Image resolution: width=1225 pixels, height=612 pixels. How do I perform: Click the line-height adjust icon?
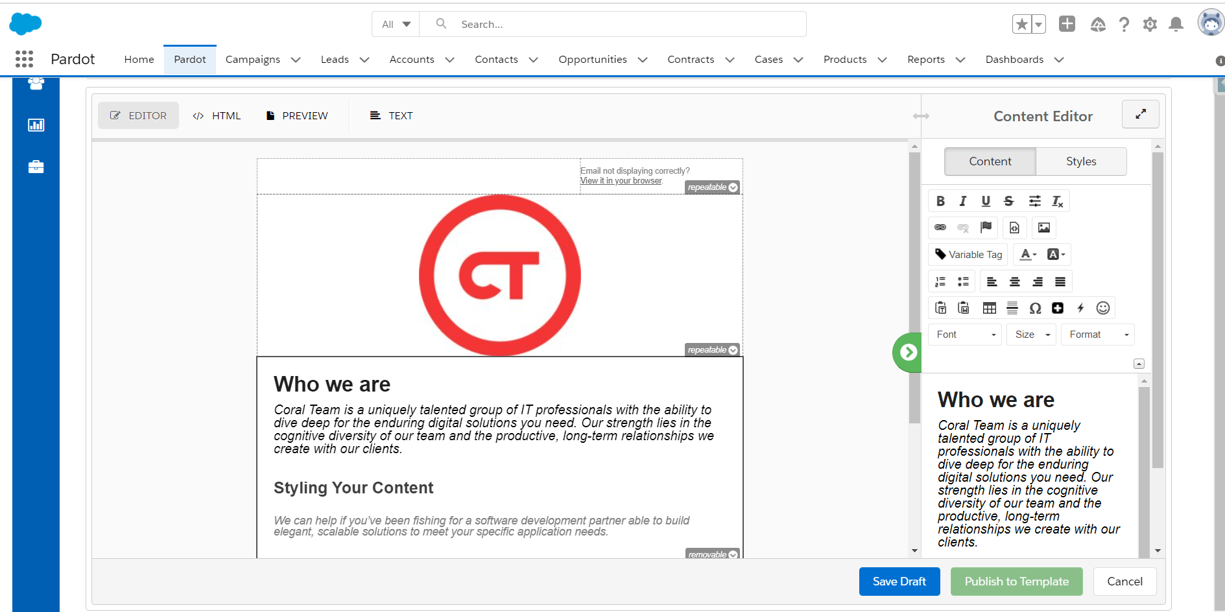point(1035,201)
